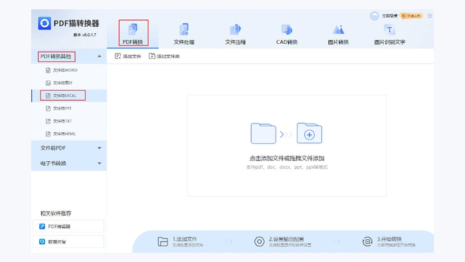
Task: Click the step 2 settings ring icon
Action: pos(259,241)
